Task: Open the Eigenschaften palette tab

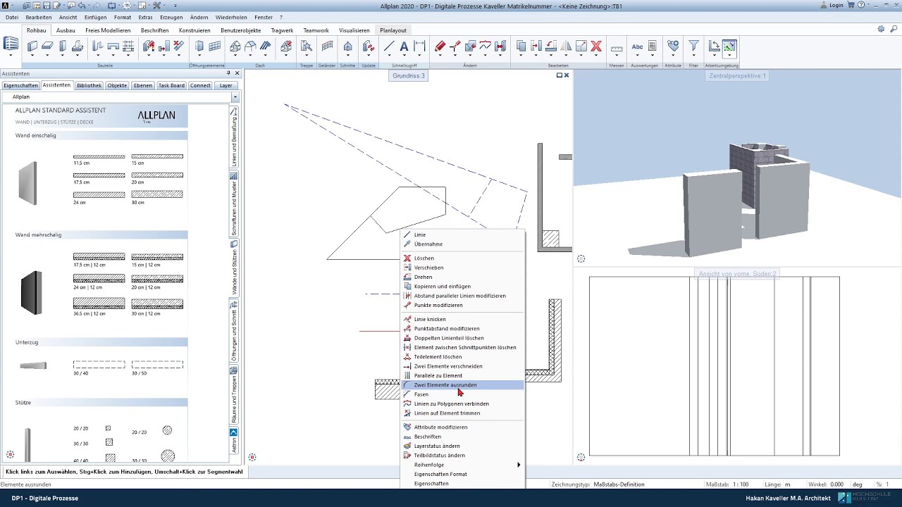Action: (20, 85)
